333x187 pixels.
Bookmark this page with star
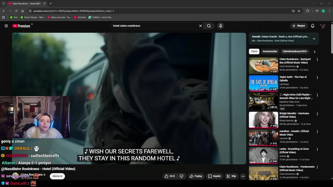click(299, 11)
